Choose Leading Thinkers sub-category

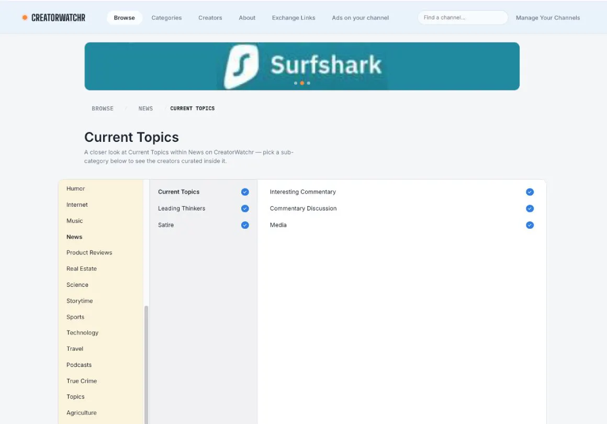[x=182, y=208]
